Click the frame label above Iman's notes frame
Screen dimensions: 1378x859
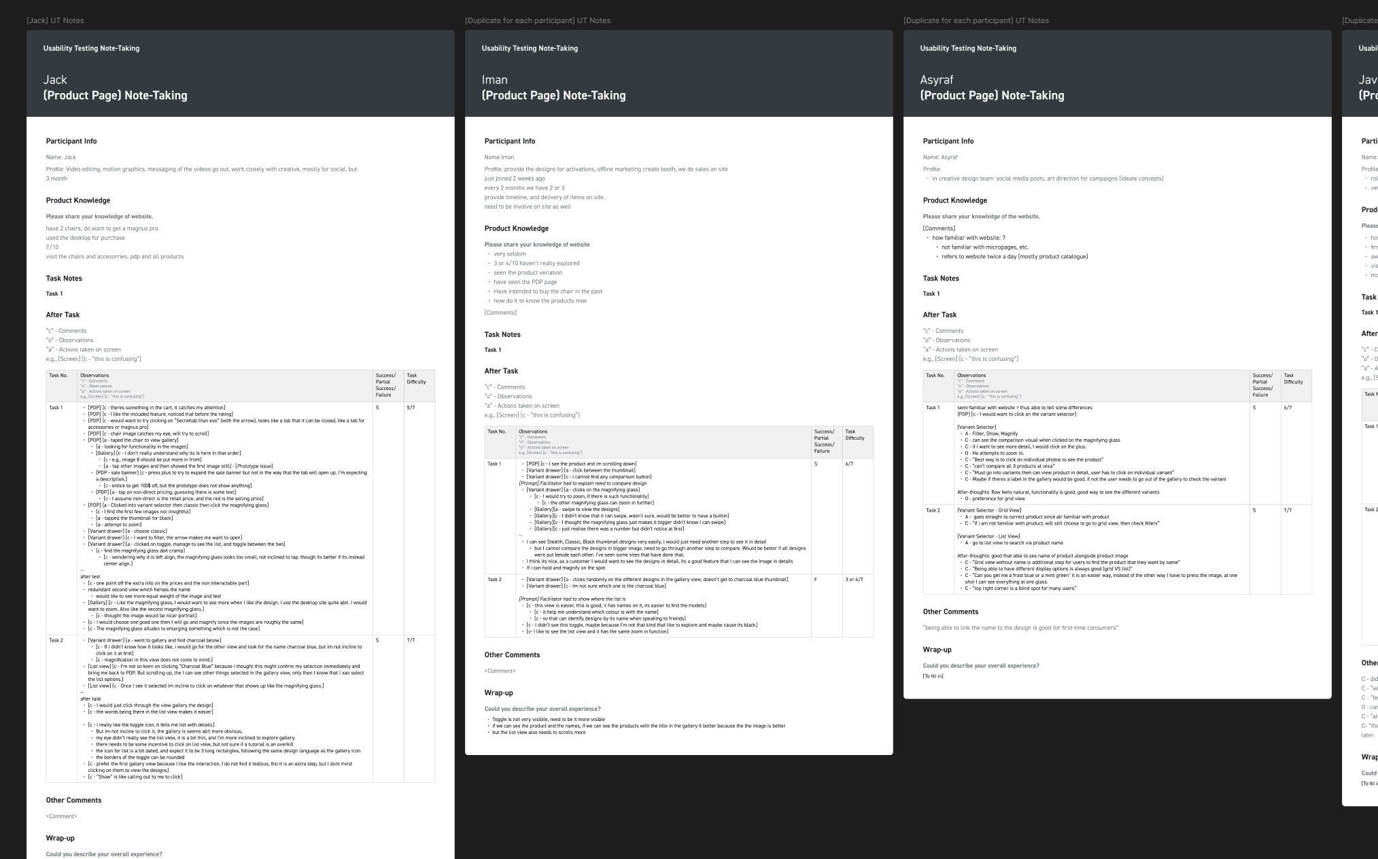pos(537,20)
